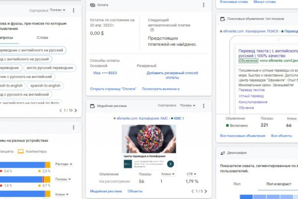Viewport: 298px width, 199px height.
Task: Open three-dot menu of the devices card
Action: (74, 127)
